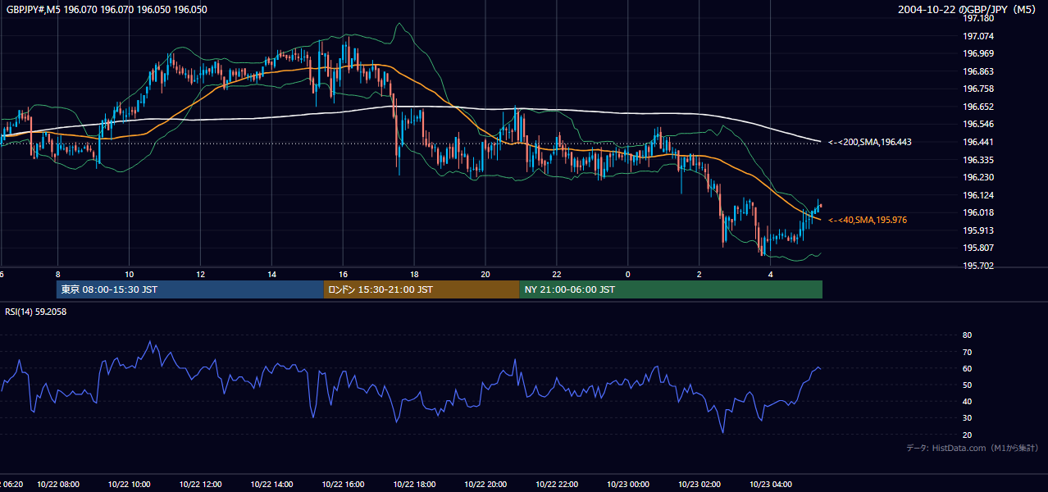Click the 196.018 price axis label

(977, 212)
